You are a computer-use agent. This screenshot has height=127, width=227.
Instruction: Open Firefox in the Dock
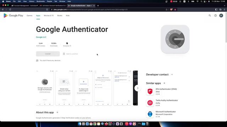[x=106, y=124]
